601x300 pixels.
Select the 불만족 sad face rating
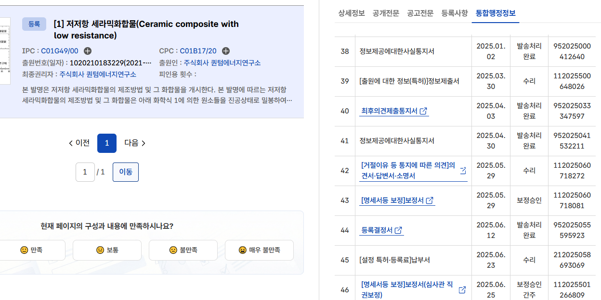183,250
